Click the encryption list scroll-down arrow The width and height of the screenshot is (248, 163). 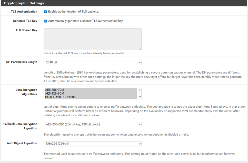140,97
